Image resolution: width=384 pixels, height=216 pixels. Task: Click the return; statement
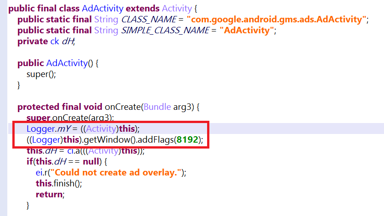tap(50, 195)
